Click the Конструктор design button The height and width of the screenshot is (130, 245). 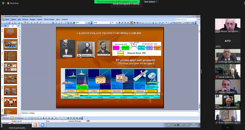coord(176,23)
